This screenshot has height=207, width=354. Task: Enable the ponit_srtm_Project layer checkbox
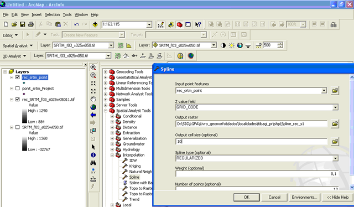pos(17,89)
